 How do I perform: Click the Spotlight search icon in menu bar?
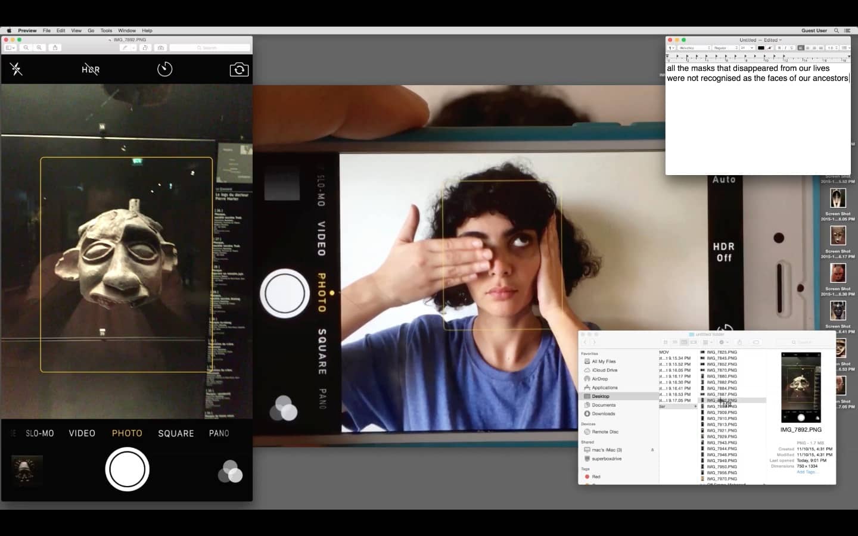click(x=836, y=30)
